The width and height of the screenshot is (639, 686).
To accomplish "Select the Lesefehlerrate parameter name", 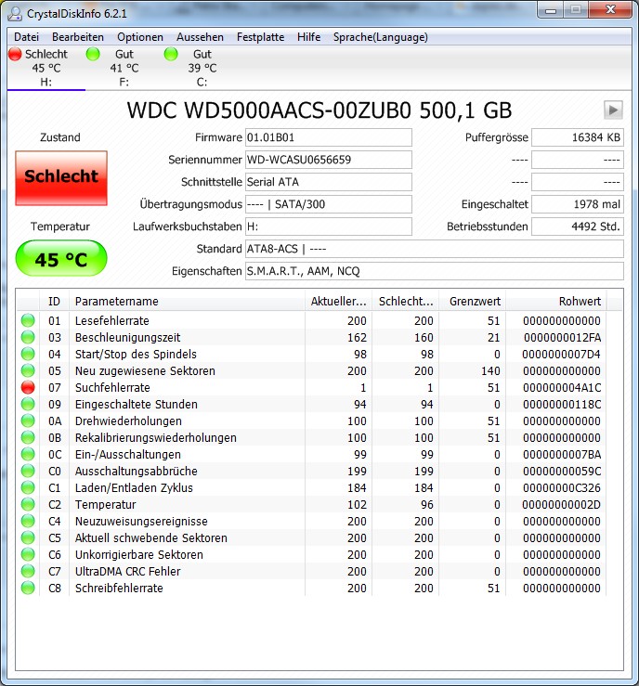I will pos(112,320).
